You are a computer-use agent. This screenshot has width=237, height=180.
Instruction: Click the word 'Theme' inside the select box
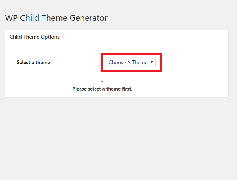[x=140, y=62]
